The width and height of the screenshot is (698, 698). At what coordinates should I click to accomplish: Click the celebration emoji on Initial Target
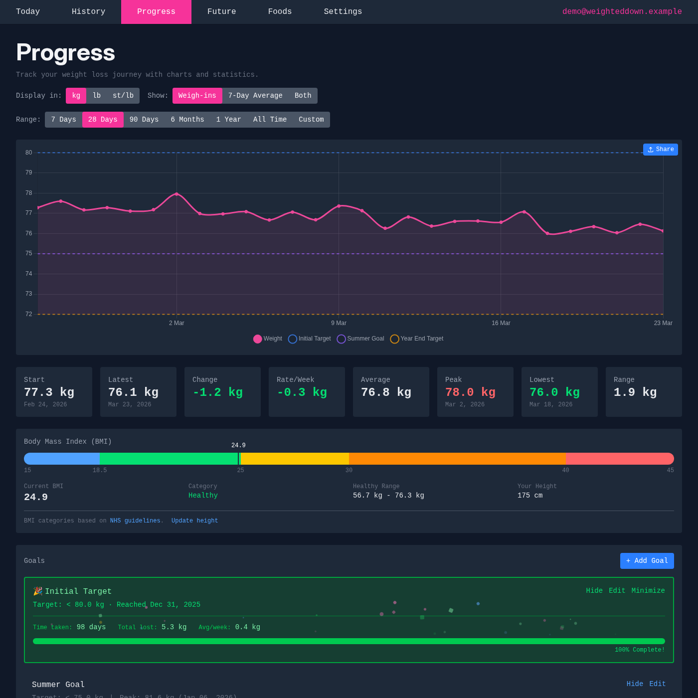37,591
